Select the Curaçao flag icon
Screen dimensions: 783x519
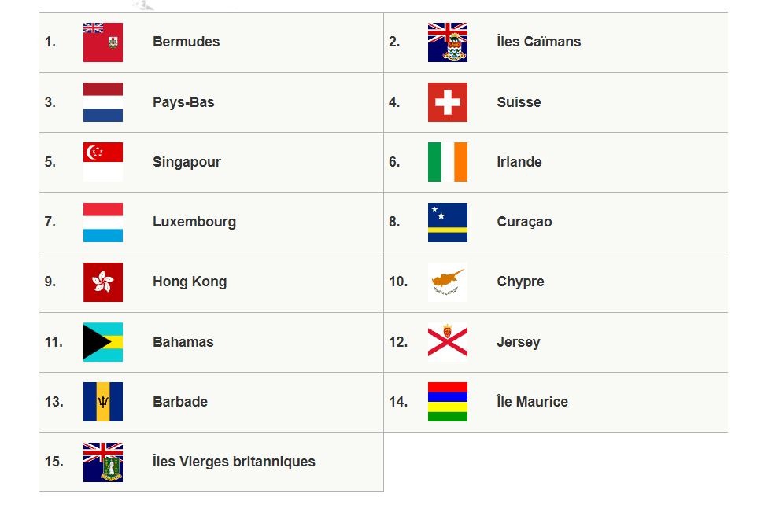pos(448,223)
